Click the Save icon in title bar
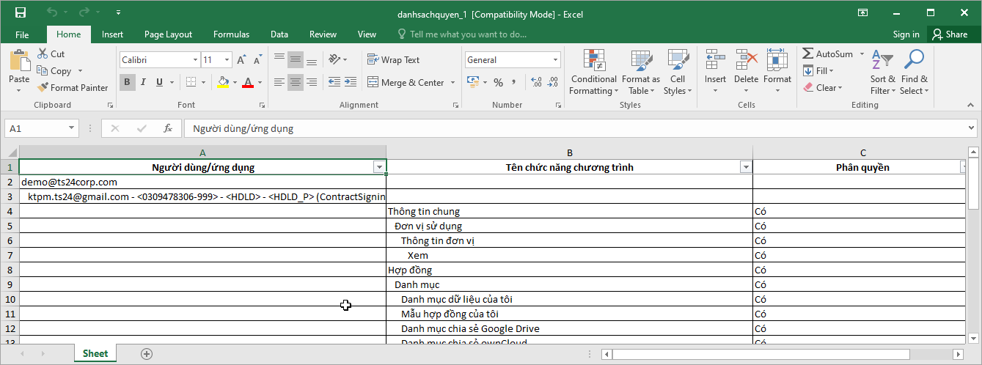The width and height of the screenshot is (982, 365). click(x=21, y=12)
